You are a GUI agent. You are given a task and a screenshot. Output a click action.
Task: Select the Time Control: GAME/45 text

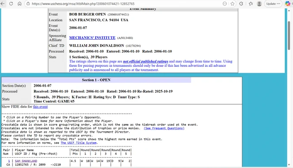click(x=54, y=101)
